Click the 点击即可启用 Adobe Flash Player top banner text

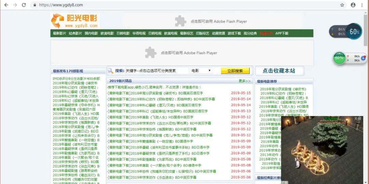[x=219, y=22]
